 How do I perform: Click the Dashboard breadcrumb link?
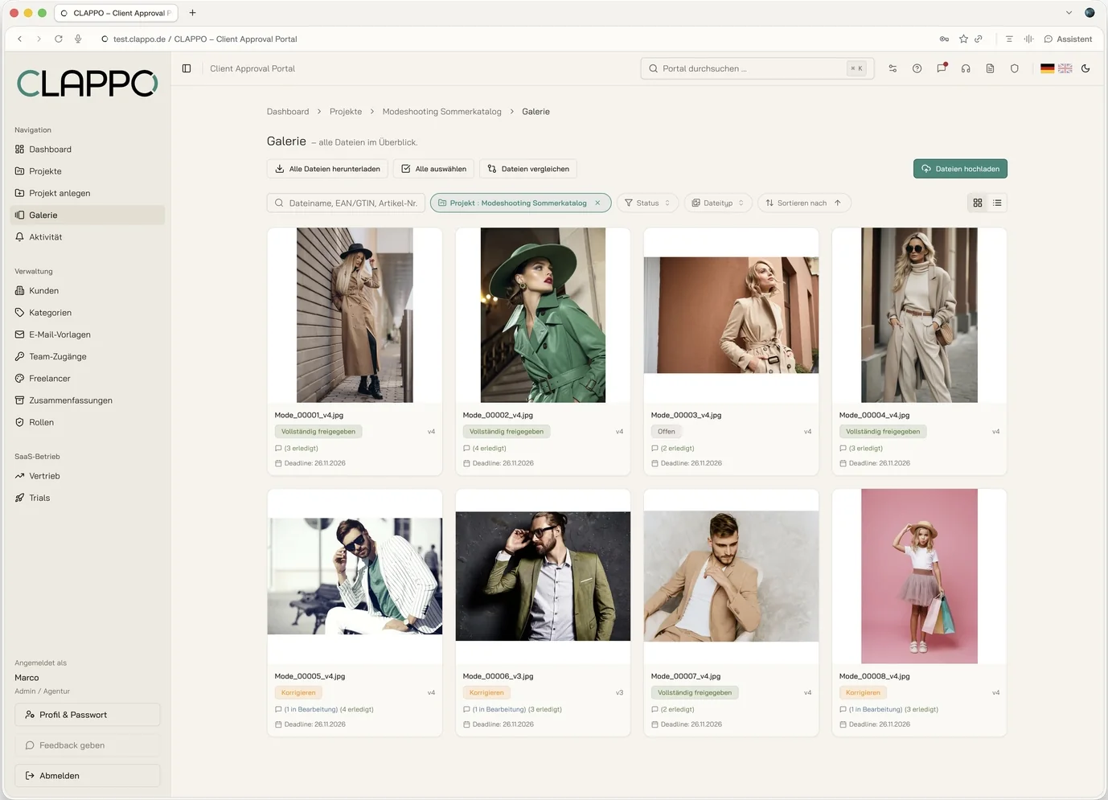click(x=288, y=112)
